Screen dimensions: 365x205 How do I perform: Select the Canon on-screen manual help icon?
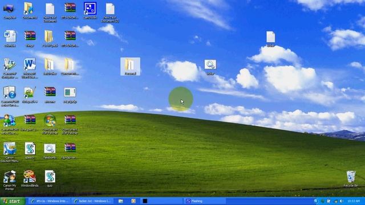pos(9,96)
